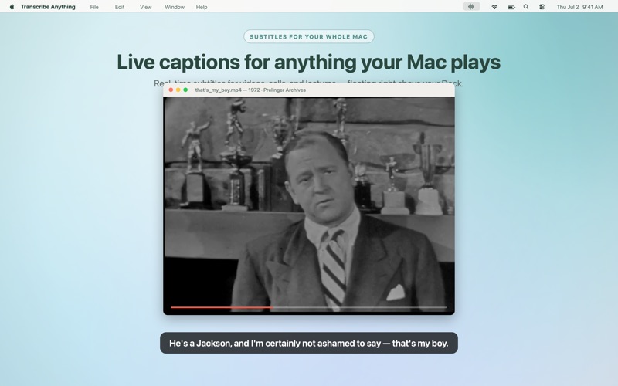Click the Transcribe Anything waveform menu bar icon
Image resolution: width=618 pixels, height=386 pixels.
point(471,7)
